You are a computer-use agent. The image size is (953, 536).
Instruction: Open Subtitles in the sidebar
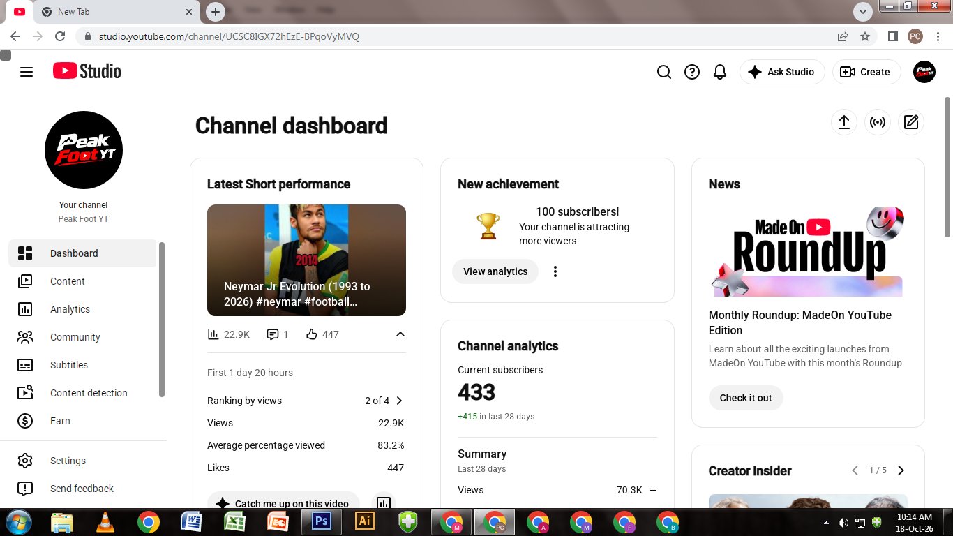[82, 365]
